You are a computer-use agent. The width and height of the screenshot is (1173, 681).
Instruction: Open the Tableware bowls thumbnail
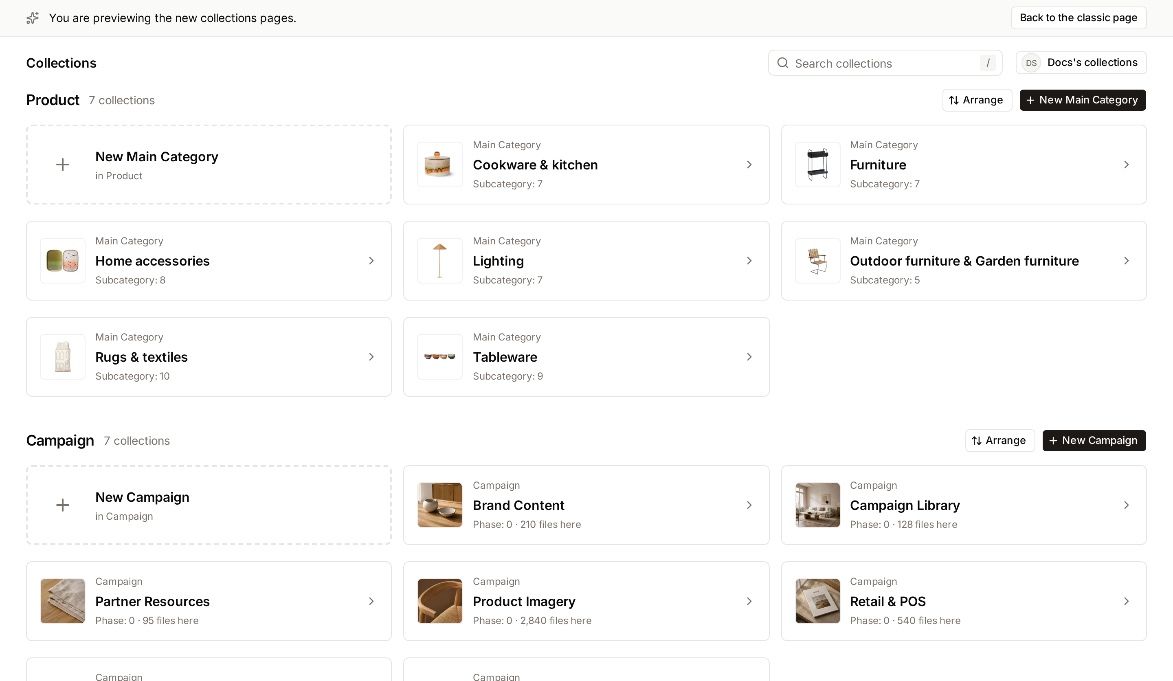pyautogui.click(x=439, y=357)
